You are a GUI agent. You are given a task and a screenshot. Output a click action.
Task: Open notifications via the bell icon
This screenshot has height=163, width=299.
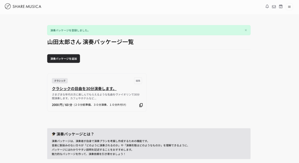(267, 6)
